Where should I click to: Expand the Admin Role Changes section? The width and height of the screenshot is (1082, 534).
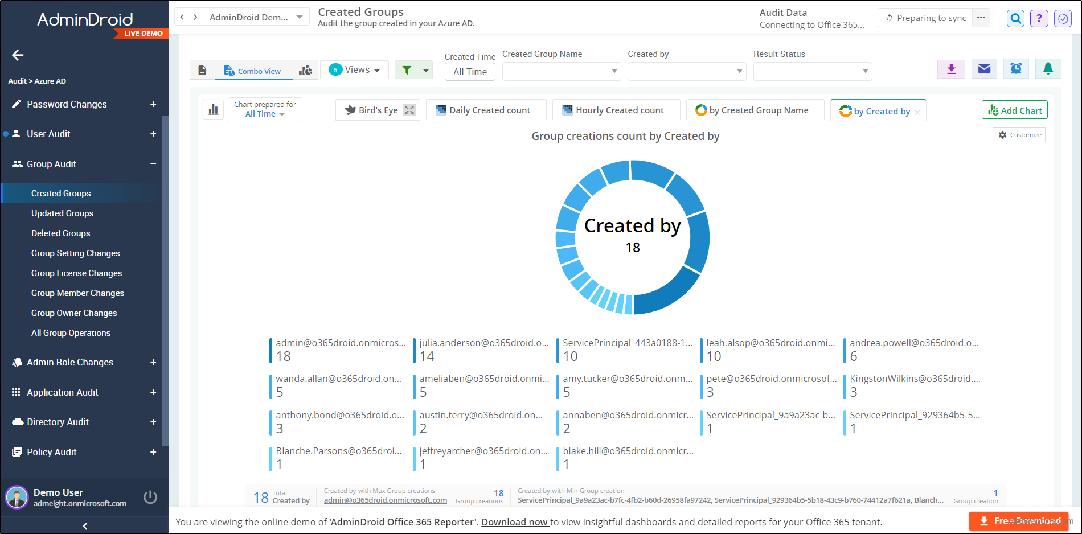[x=153, y=362]
